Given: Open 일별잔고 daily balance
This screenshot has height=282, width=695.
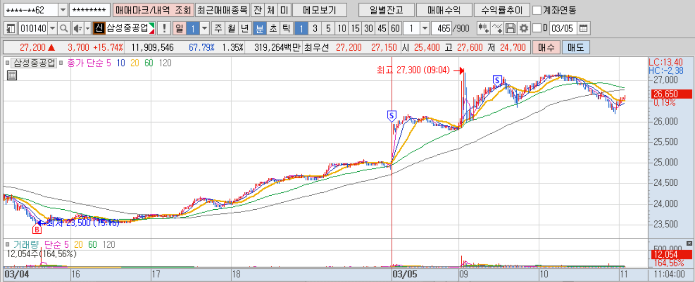Looking at the screenshot, I should 386,10.
